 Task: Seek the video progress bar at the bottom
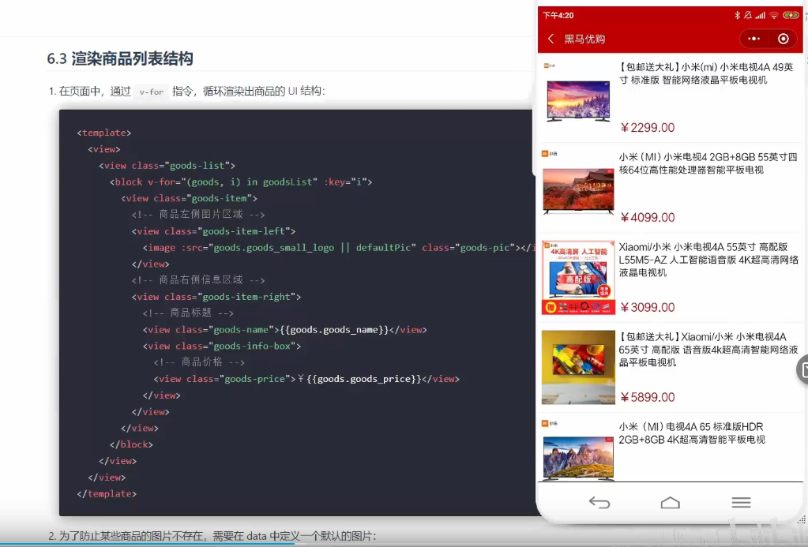coord(404,544)
